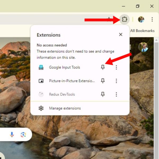The image size is (159, 159).
Task: Click the Manage extensions gear icon
Action: (x=41, y=108)
